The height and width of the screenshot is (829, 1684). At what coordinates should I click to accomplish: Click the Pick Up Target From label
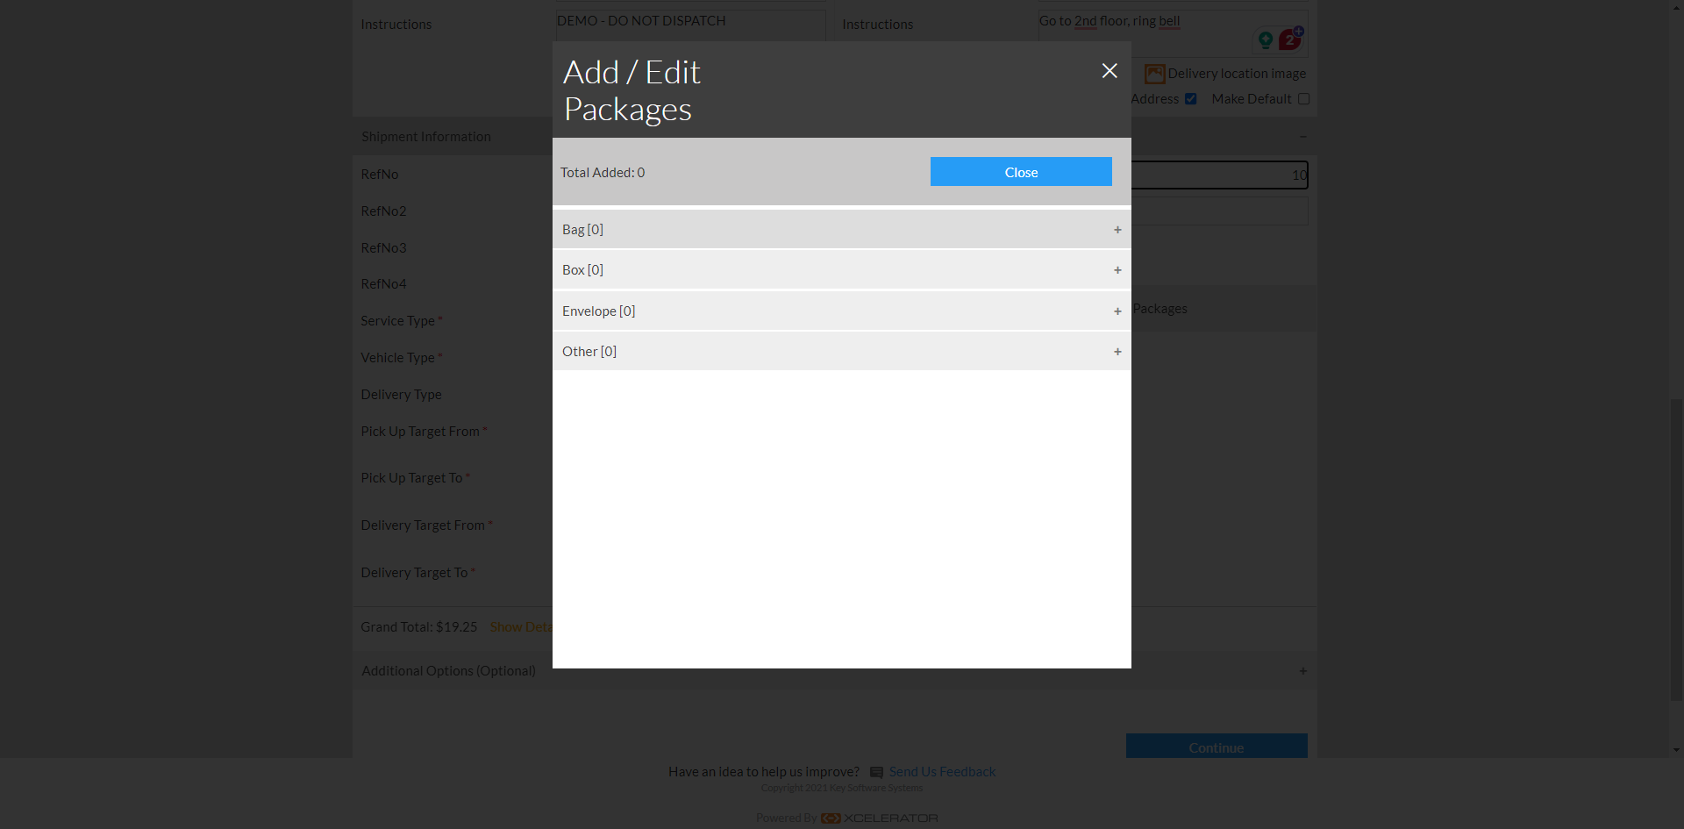[x=420, y=432]
